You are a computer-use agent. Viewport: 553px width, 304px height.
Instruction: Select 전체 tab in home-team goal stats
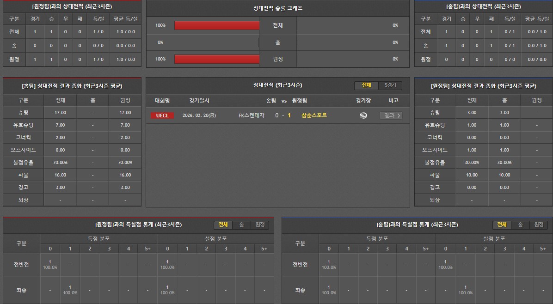pyautogui.click(x=502, y=225)
